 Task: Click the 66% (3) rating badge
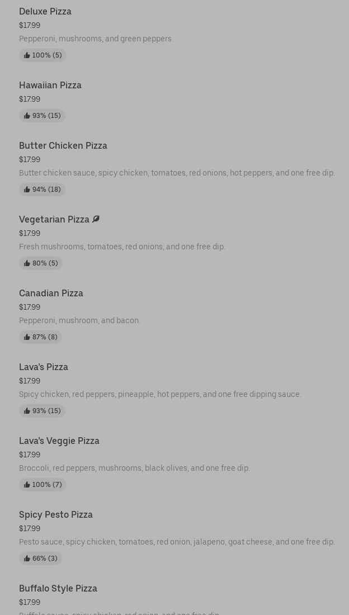point(41,559)
